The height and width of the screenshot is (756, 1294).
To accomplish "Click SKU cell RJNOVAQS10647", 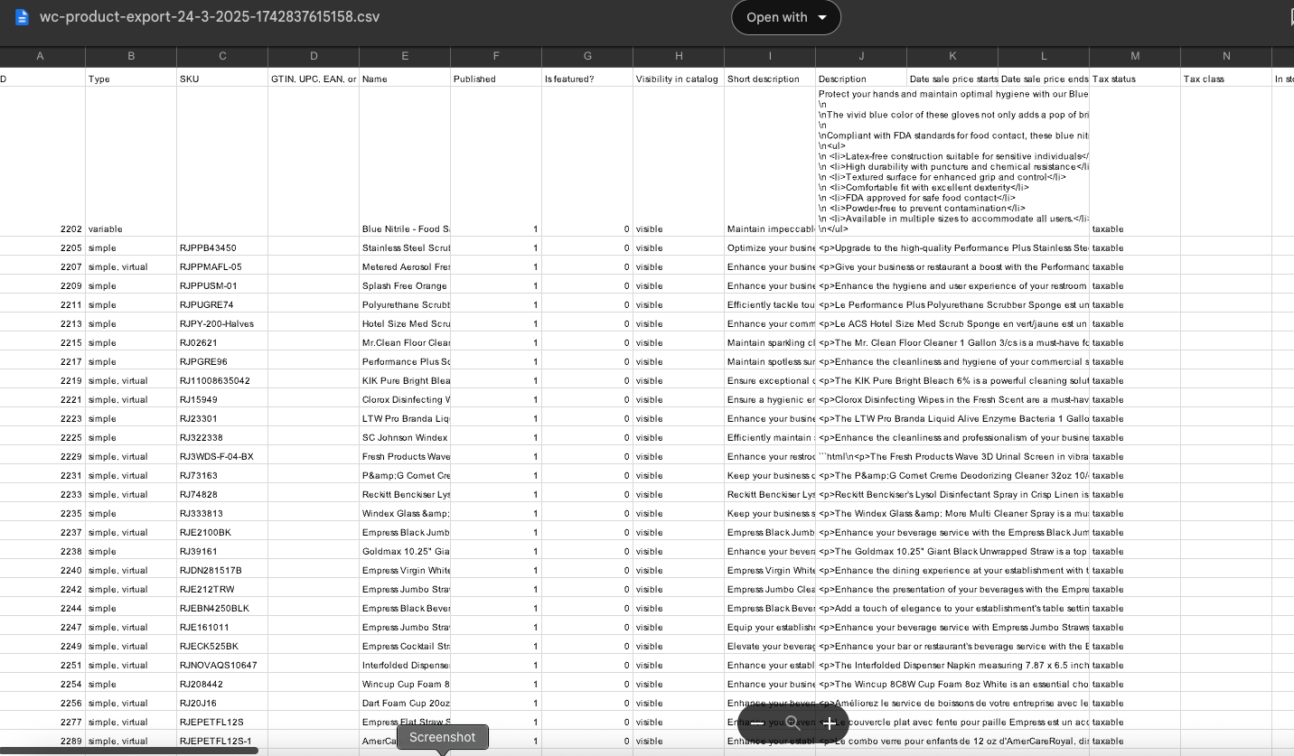I will (222, 665).
